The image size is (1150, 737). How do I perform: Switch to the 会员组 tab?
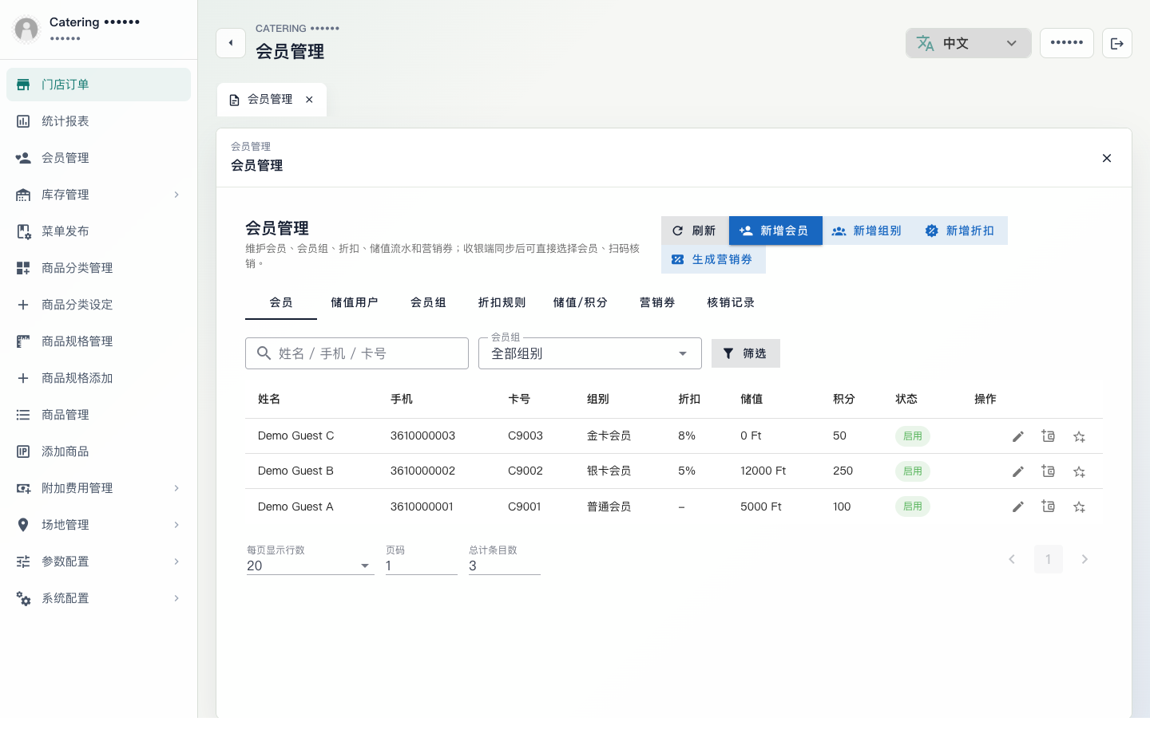click(428, 303)
